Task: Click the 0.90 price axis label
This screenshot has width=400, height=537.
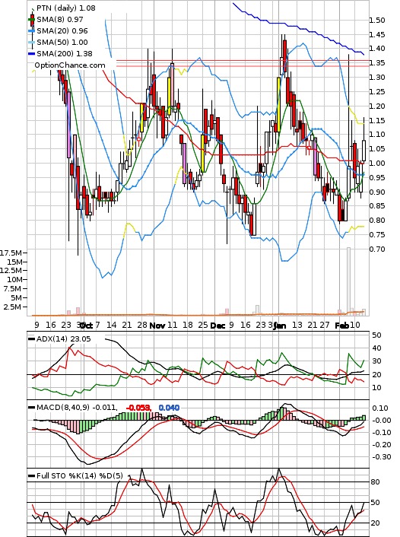Action: tap(377, 192)
